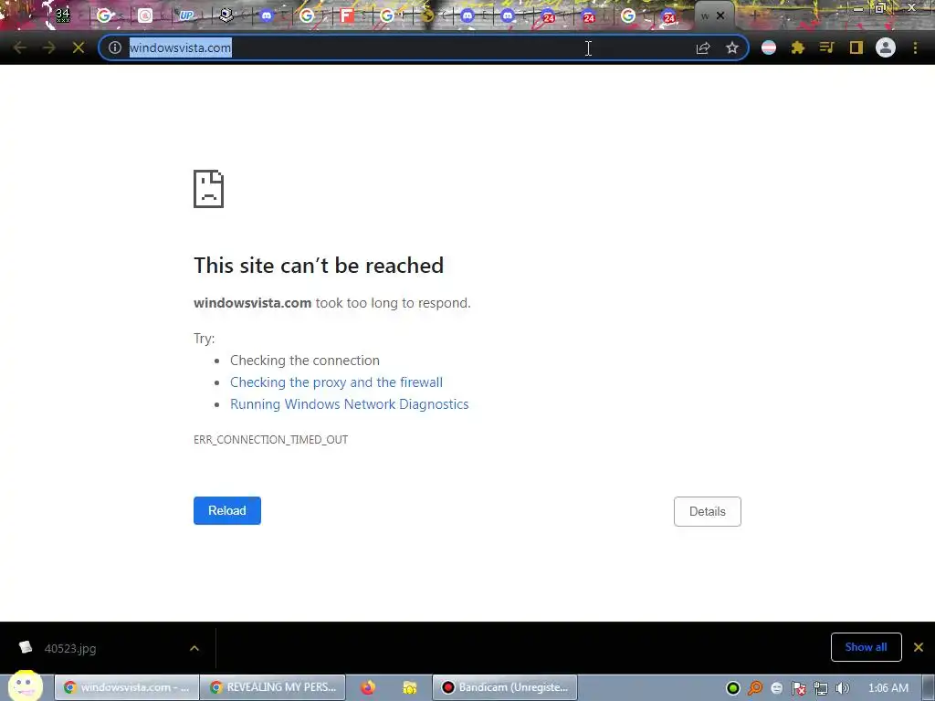Image resolution: width=935 pixels, height=701 pixels.
Task: Click 'Checking the connection' text
Action: (x=305, y=360)
